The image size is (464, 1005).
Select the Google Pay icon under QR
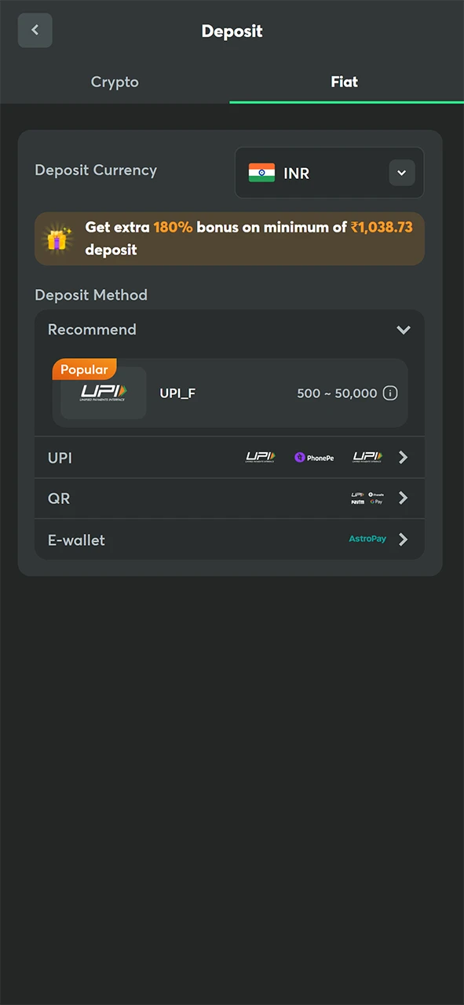pyautogui.click(x=375, y=501)
